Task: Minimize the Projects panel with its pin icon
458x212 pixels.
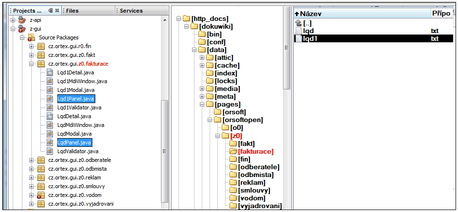Action: pos(51,10)
